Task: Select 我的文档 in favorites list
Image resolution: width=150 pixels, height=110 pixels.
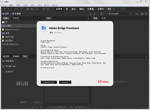Action: (19, 37)
